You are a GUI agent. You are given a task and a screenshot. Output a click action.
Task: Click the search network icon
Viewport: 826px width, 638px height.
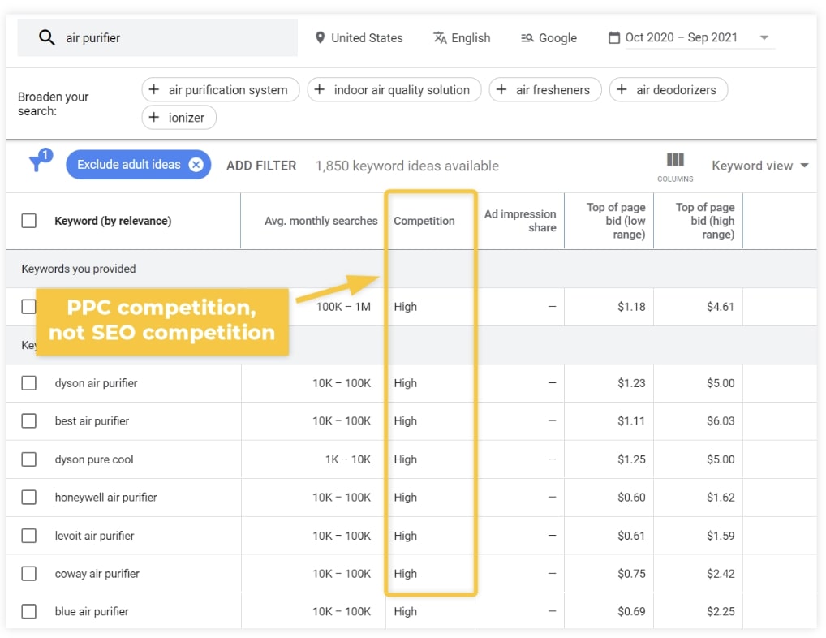527,38
